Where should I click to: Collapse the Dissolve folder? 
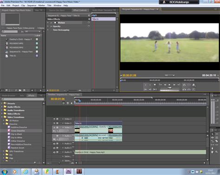(4, 124)
